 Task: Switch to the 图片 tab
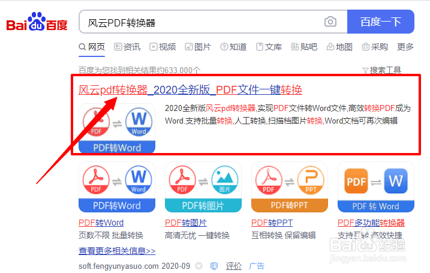pos(198,47)
